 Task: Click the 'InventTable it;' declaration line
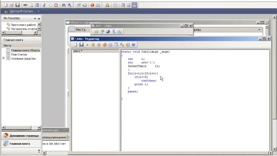tap(144, 66)
